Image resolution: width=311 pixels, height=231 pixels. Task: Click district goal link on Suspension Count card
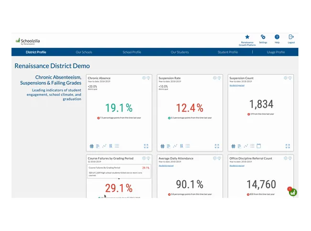(x=237, y=85)
